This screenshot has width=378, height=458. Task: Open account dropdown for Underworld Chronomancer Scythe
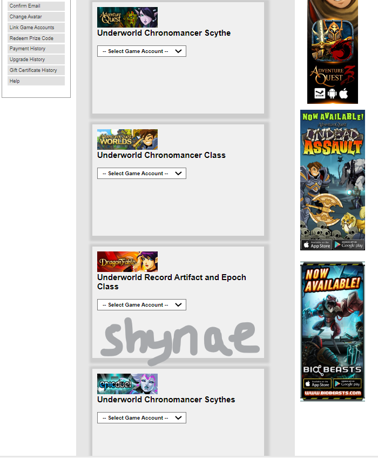click(141, 51)
